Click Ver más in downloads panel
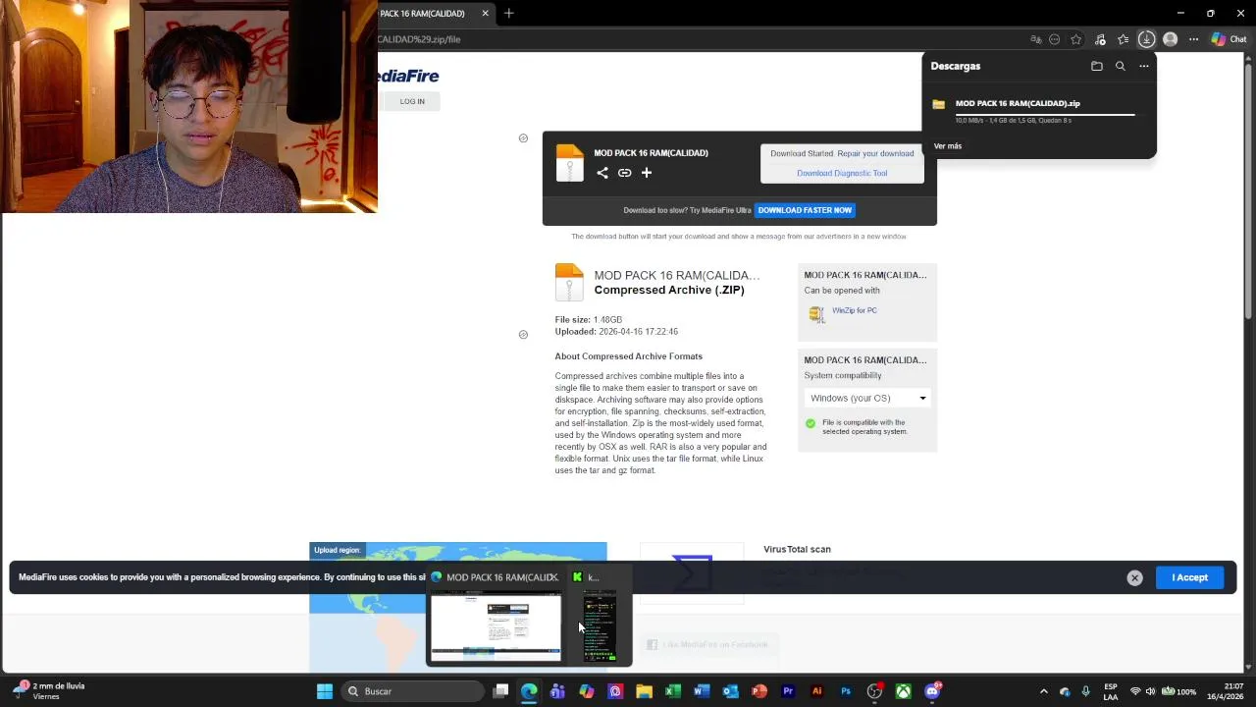 click(x=948, y=145)
